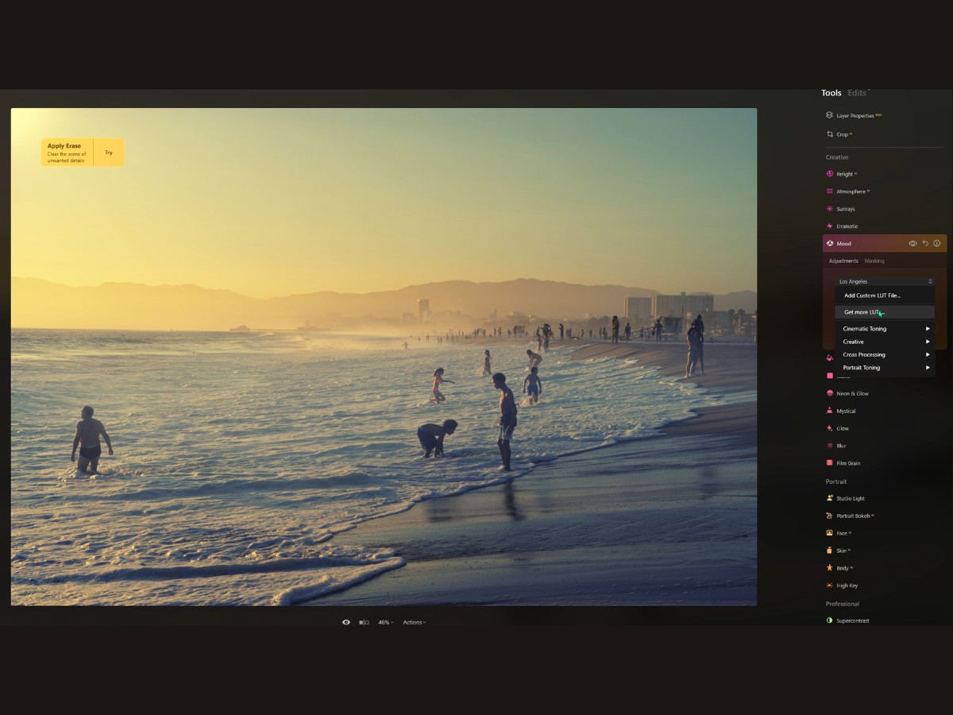This screenshot has height=715, width=953.
Task: Open the Los Angeles LUT dropdown
Action: point(885,281)
